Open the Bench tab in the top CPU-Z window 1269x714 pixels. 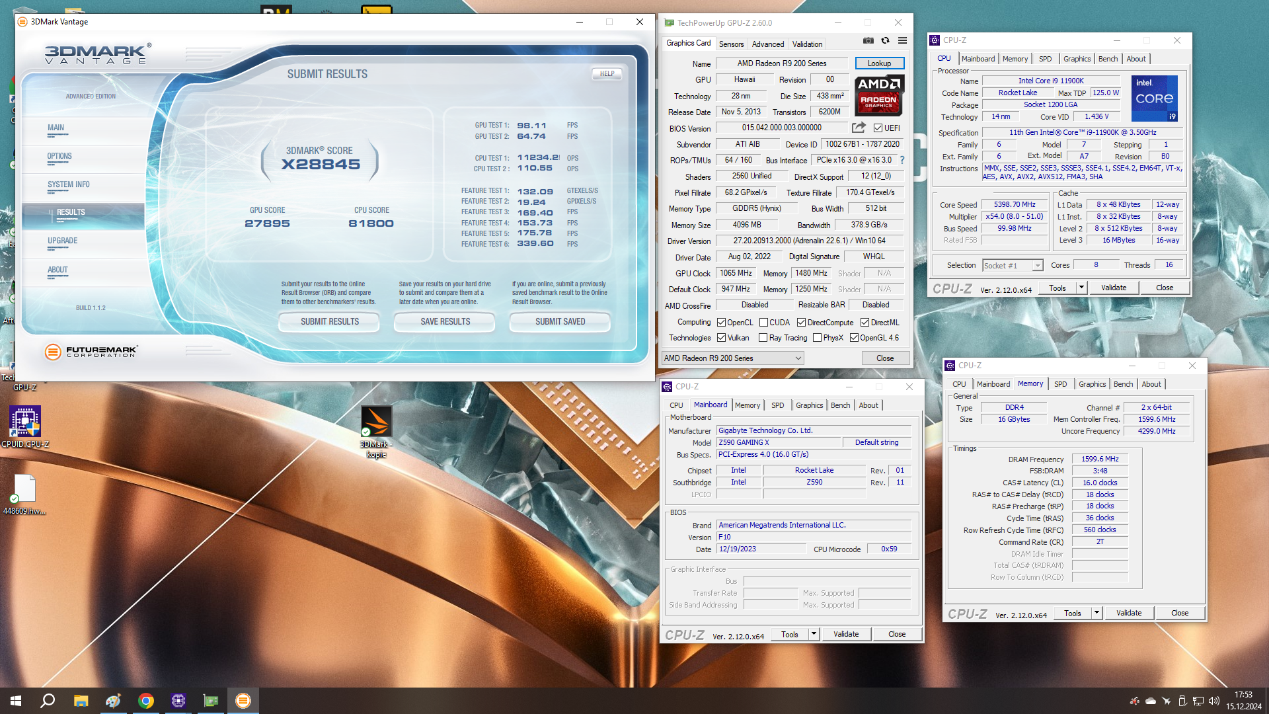tap(1108, 59)
